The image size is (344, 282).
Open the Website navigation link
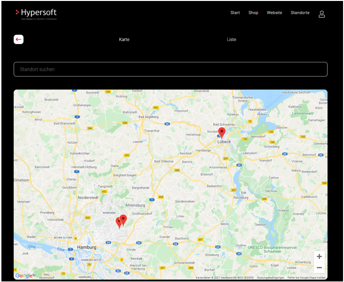pos(274,13)
